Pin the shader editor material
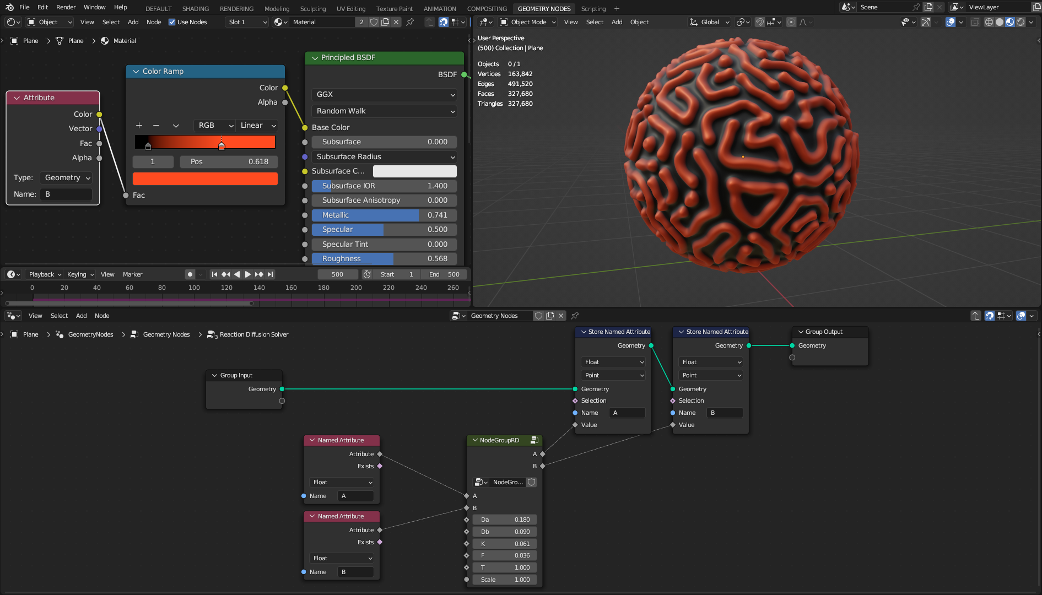This screenshot has height=595, width=1042. [x=410, y=22]
